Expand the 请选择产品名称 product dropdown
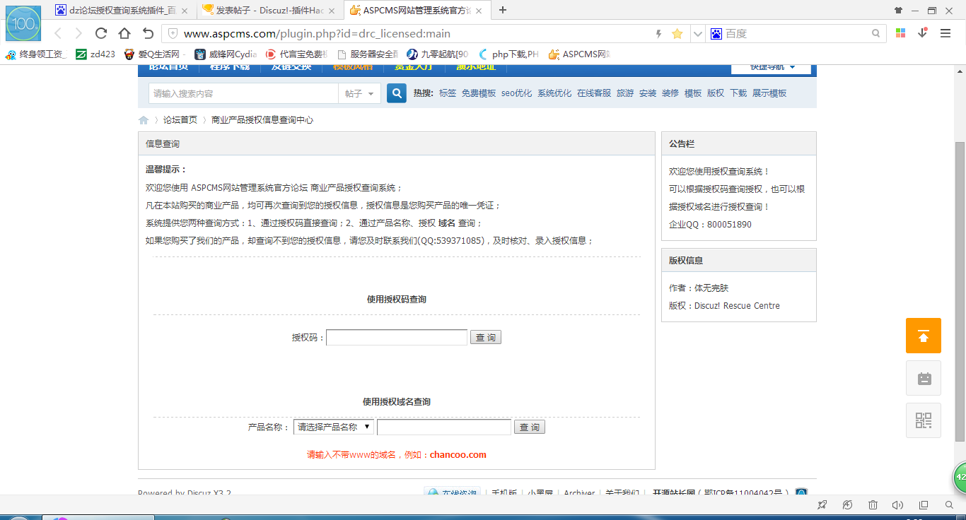Viewport: 966px width, 520px height. [333, 426]
